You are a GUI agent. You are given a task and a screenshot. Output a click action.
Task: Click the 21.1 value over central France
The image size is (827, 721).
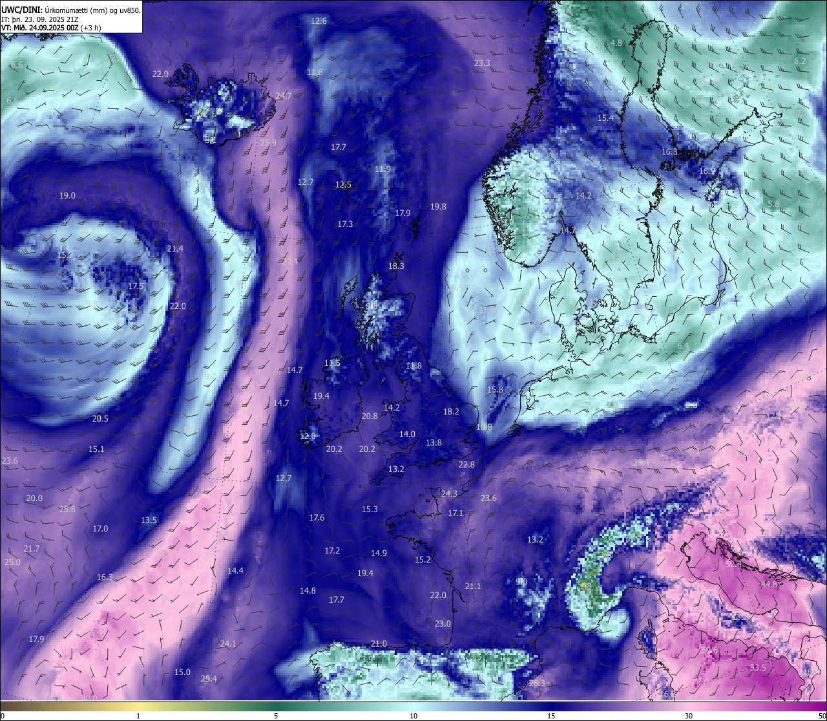coord(473,586)
